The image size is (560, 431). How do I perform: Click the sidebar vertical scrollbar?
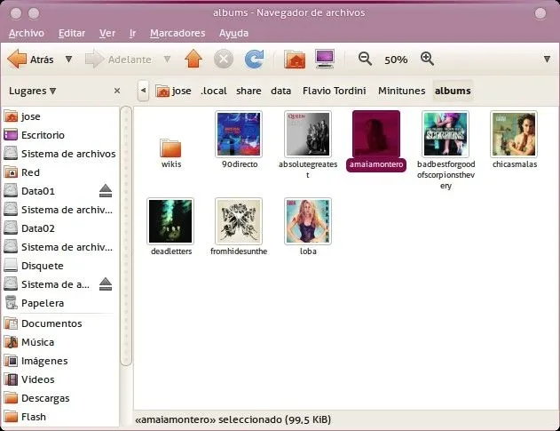[126, 236]
